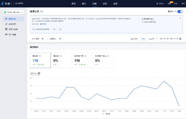The width and height of the screenshot is (186, 119).
Task: Click the info icon beside 影响用户数
Action: point(86,56)
